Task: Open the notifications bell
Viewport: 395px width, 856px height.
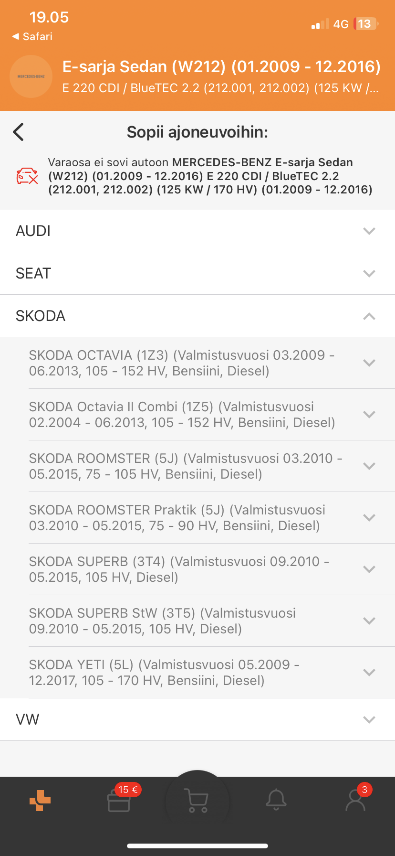Action: pos(276,800)
